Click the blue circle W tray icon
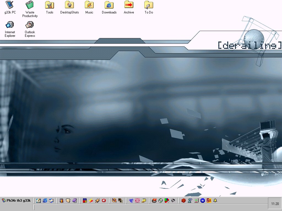Screen dimensions: 282x211 point(203,201)
